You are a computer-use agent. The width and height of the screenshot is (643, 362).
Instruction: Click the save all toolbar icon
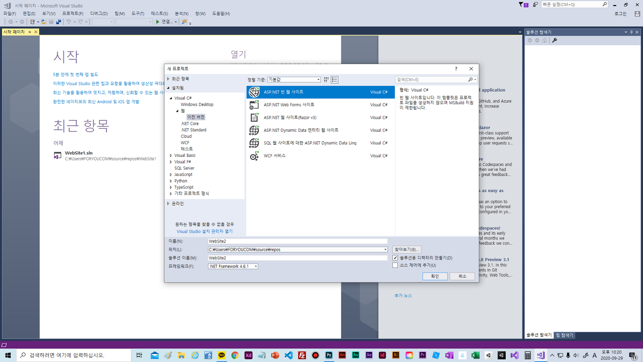click(x=58, y=22)
